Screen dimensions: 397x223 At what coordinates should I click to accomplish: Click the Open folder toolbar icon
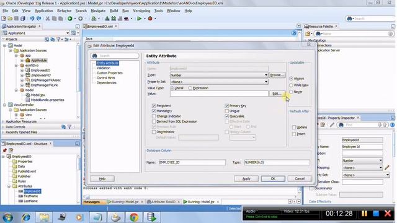tap(10, 19)
